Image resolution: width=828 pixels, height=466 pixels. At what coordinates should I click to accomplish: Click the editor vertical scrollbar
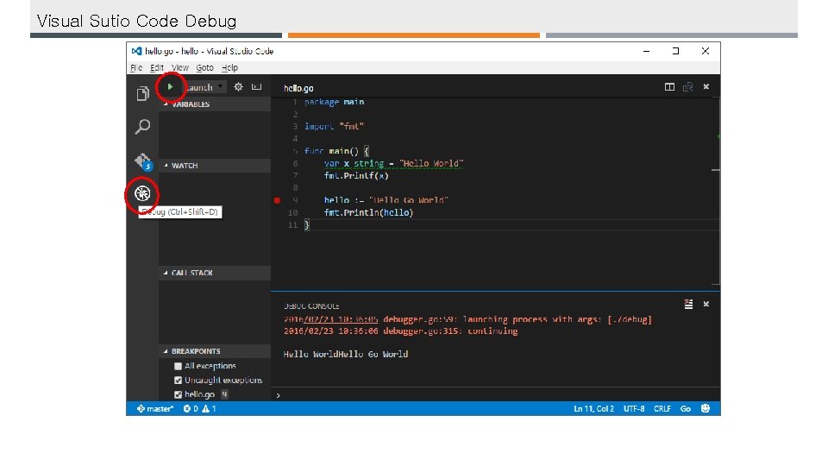pos(717,190)
